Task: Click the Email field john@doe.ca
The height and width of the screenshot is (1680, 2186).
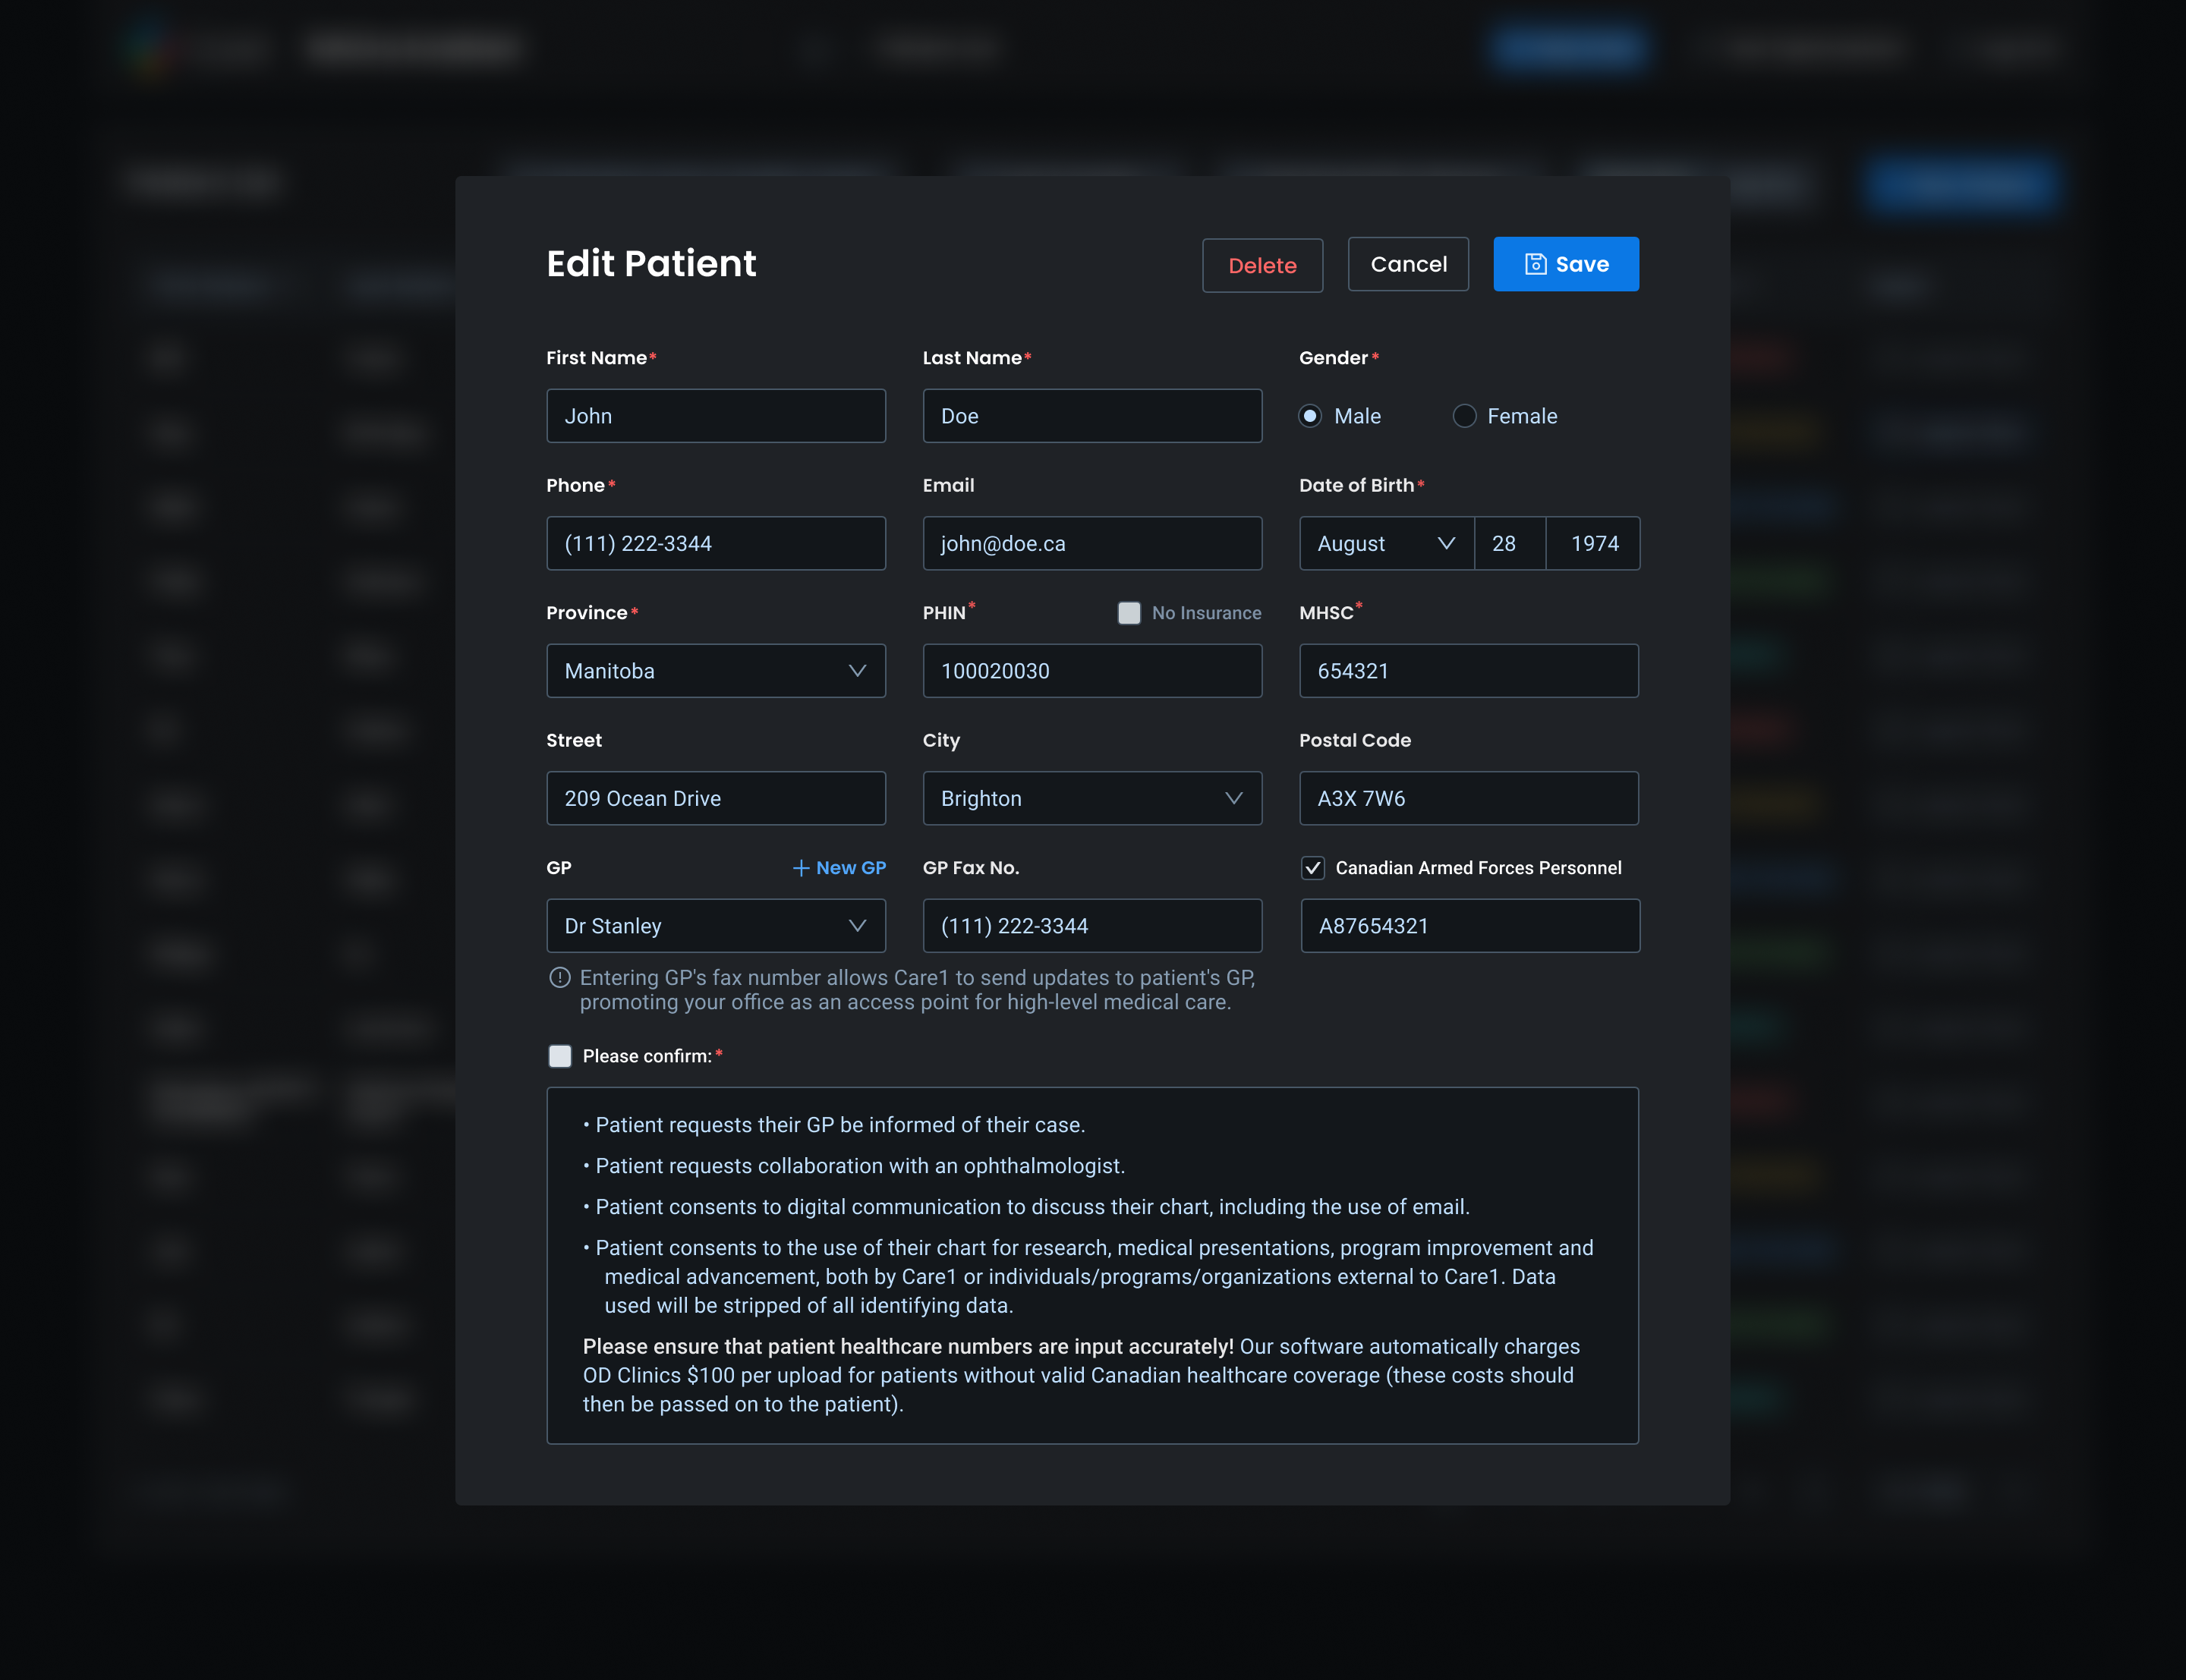Action: (1091, 543)
